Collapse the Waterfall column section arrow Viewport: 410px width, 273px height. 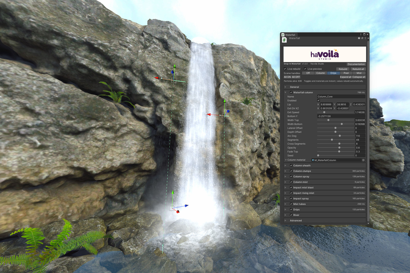(286, 92)
